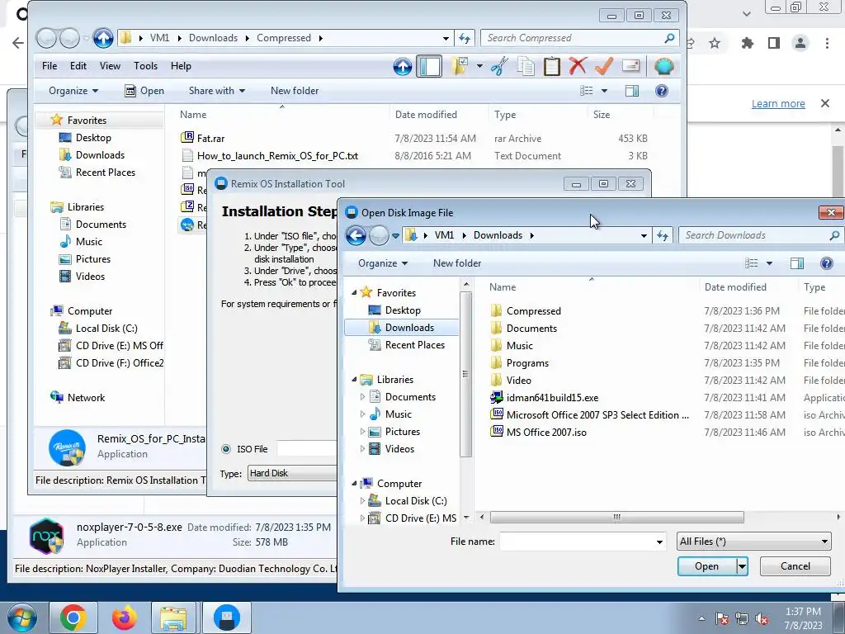The height and width of the screenshot is (634, 845).
Task: Launch Firefox from the taskbar
Action: [124, 617]
